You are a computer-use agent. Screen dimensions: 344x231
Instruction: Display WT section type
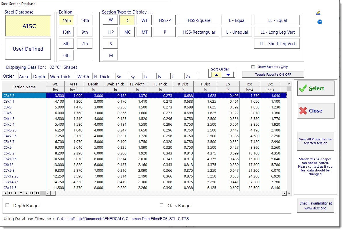tap(144, 20)
